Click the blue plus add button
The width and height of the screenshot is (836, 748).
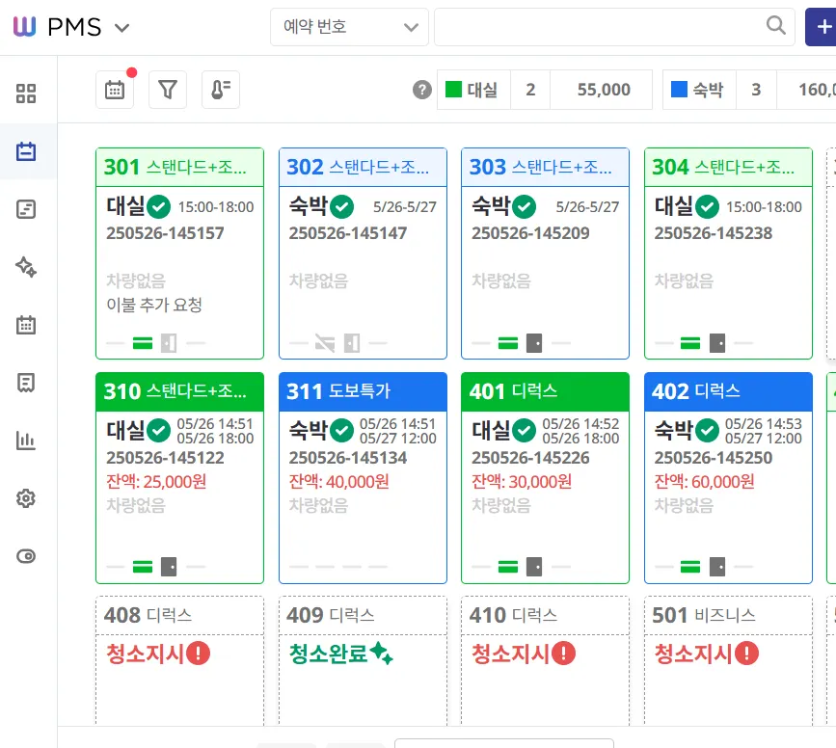[822, 27]
